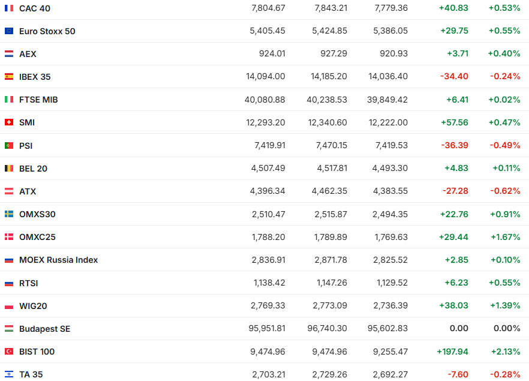Image resolution: width=529 pixels, height=381 pixels.
Task: Open the WIG20 index page
Action: (x=33, y=306)
